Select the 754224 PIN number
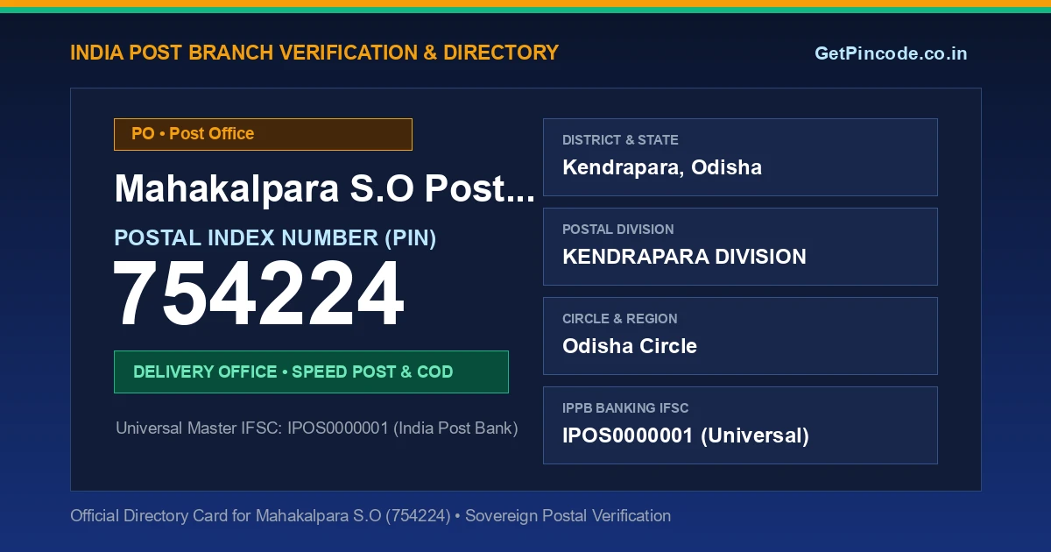 (259, 295)
